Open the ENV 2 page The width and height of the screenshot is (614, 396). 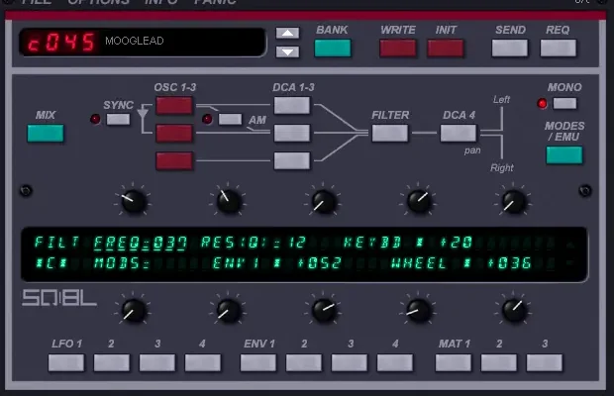pos(303,362)
